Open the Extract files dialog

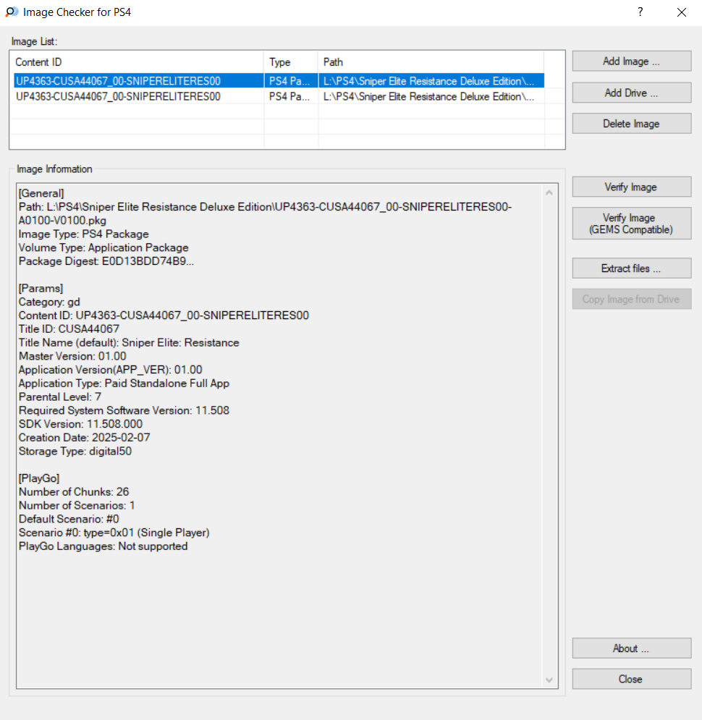pos(631,268)
